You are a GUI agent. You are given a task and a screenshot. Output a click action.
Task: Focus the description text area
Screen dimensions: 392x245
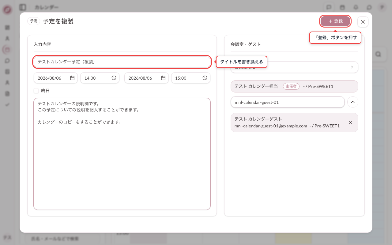[x=122, y=154]
